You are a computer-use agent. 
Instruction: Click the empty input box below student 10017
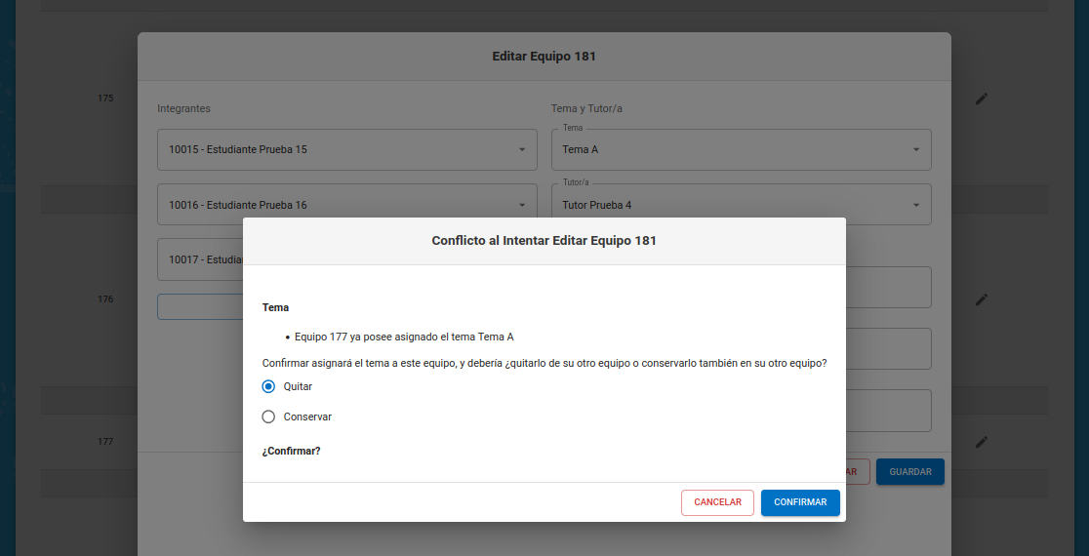click(200, 306)
